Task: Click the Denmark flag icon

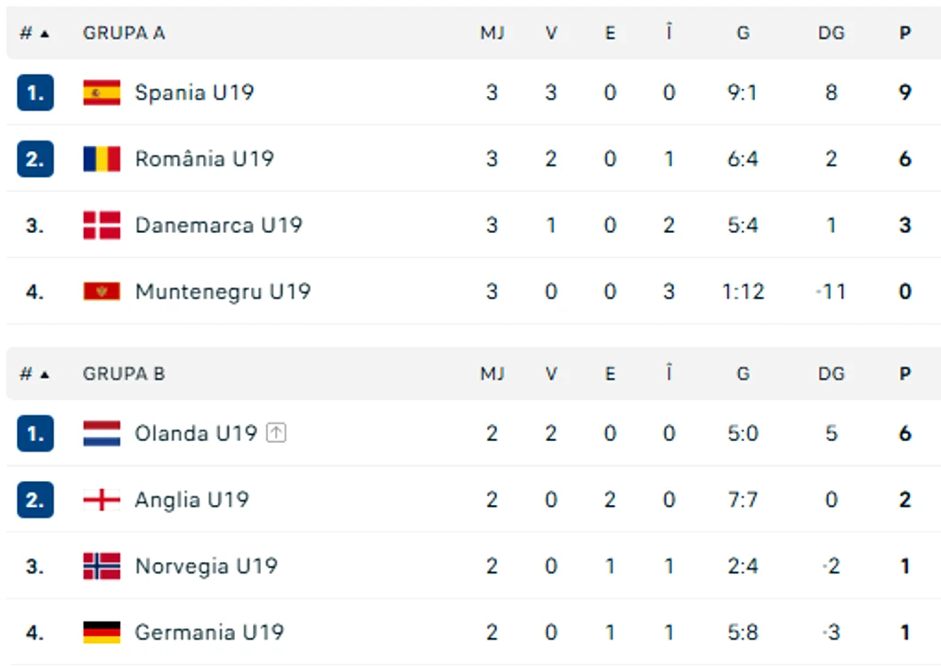Action: point(101,225)
